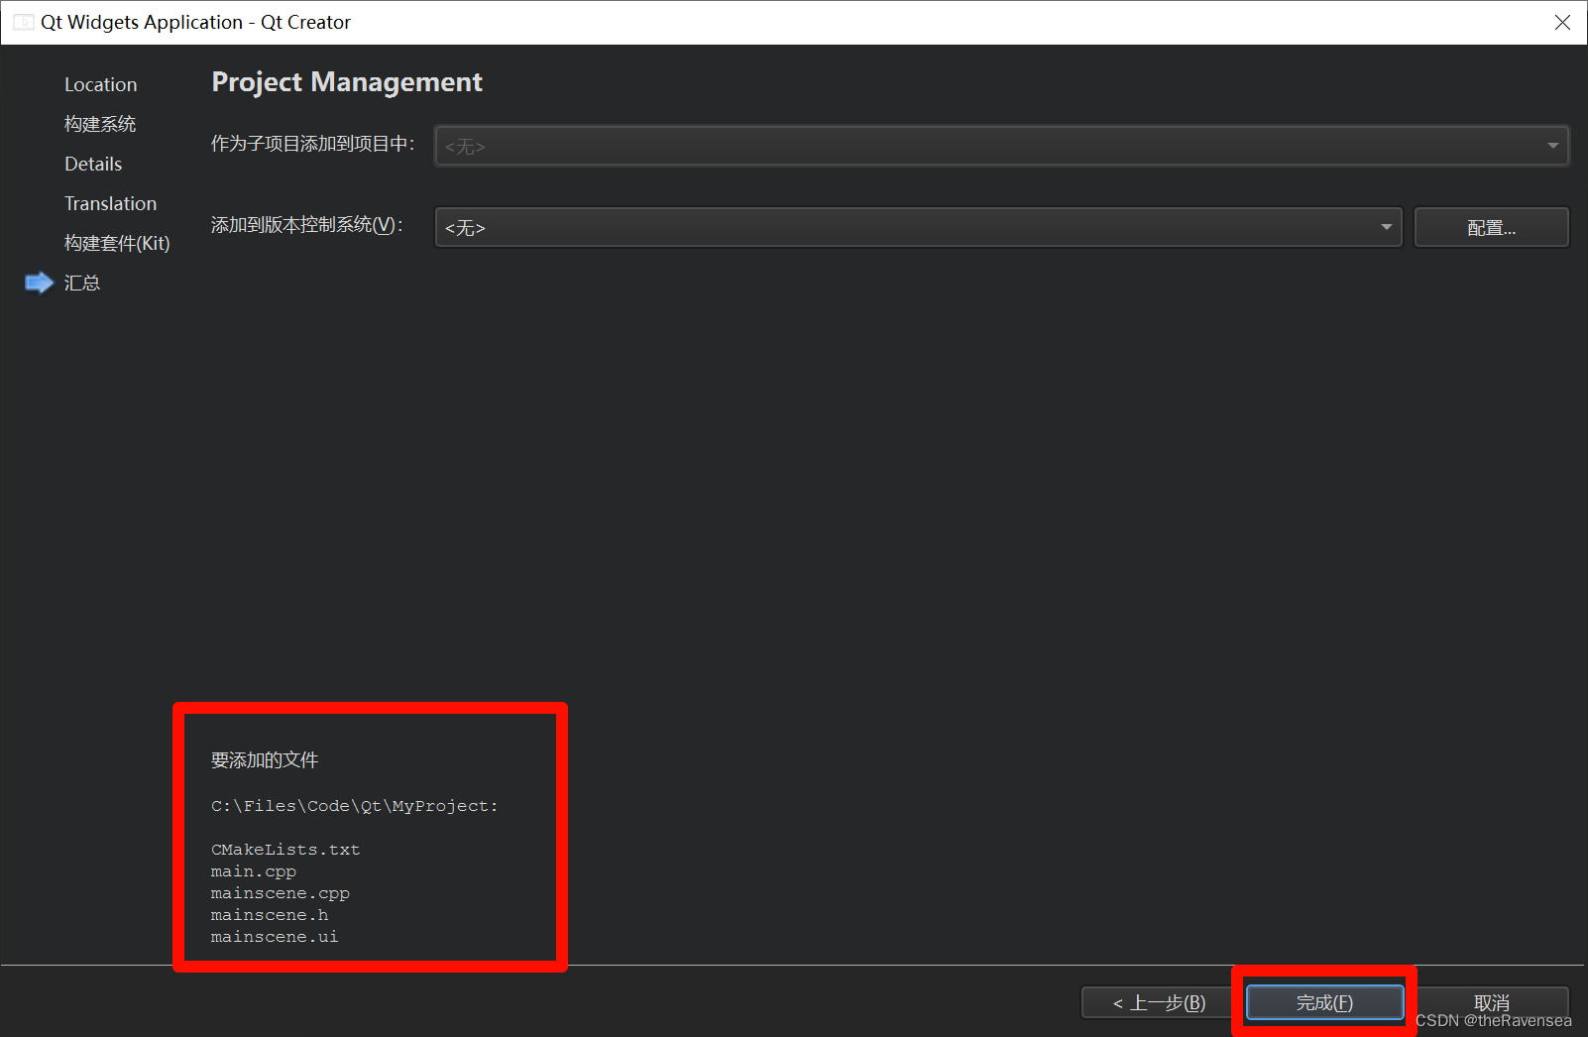Click the Project Management heading
Image resolution: width=1588 pixels, height=1037 pixels.
[x=347, y=82]
